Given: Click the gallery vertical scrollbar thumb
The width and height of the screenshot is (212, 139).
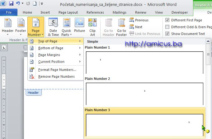Looking at the screenshot, I should tap(208, 54).
